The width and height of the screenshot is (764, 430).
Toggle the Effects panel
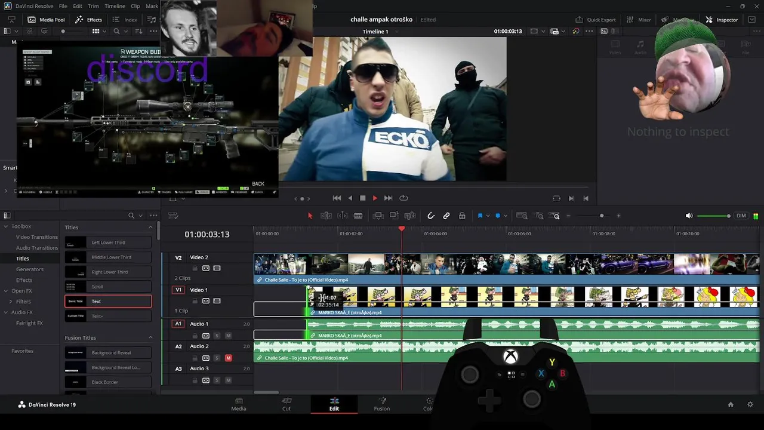coord(88,20)
